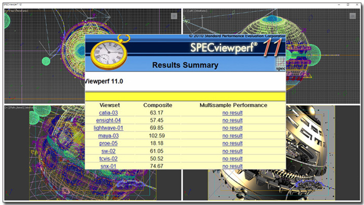Viewport: 364px width, 205px height.
Task: Click 'no result' link for catia-03
Action: tap(232, 113)
